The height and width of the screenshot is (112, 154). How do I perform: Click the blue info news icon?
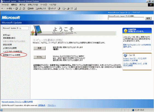pos(125,55)
